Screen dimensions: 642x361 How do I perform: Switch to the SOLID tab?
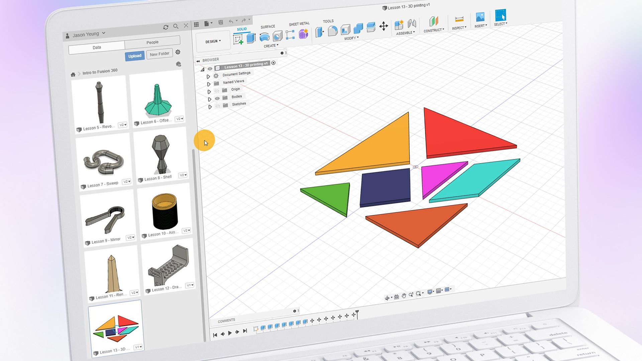(242, 29)
